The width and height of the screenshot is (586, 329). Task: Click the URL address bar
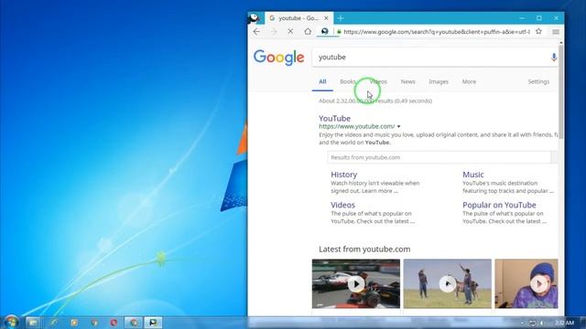[x=437, y=32]
